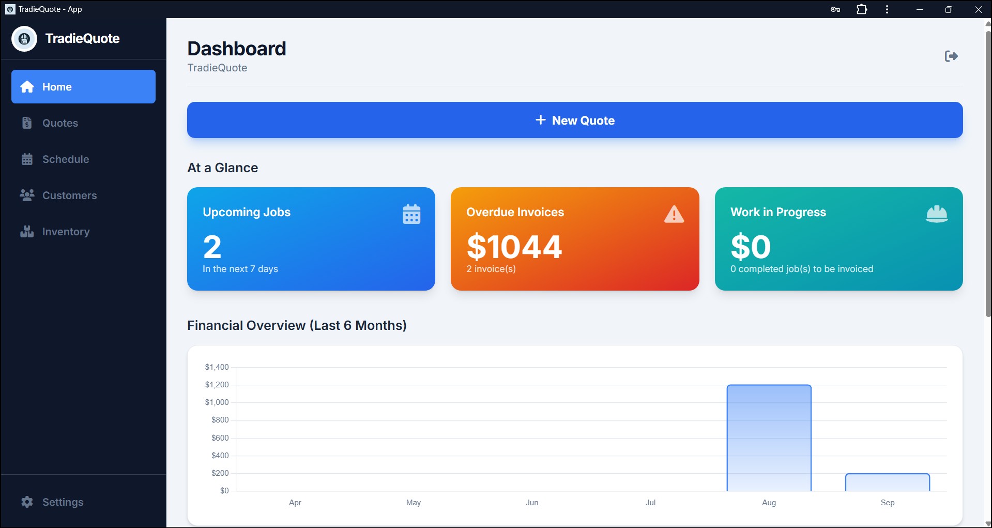Click the scrollbar up arrow
The width and height of the screenshot is (992, 528).
(987, 23)
